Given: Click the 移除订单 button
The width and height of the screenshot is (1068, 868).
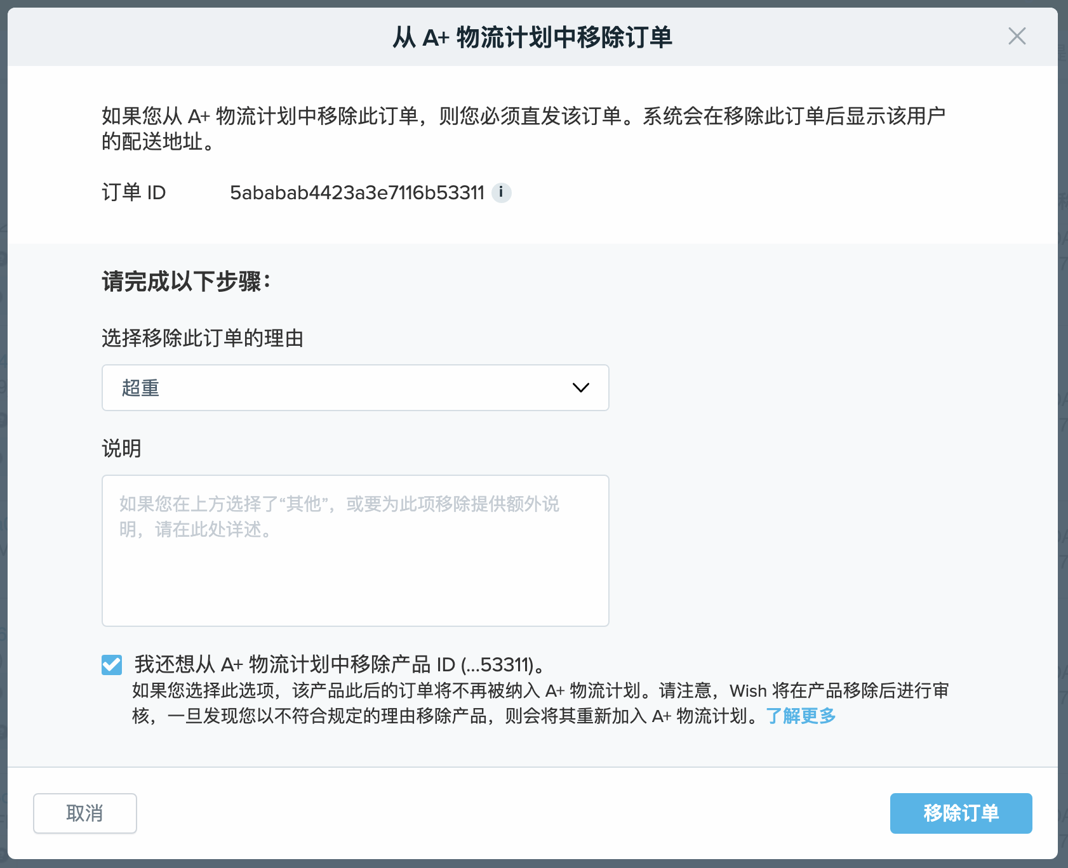Looking at the screenshot, I should pos(961,813).
